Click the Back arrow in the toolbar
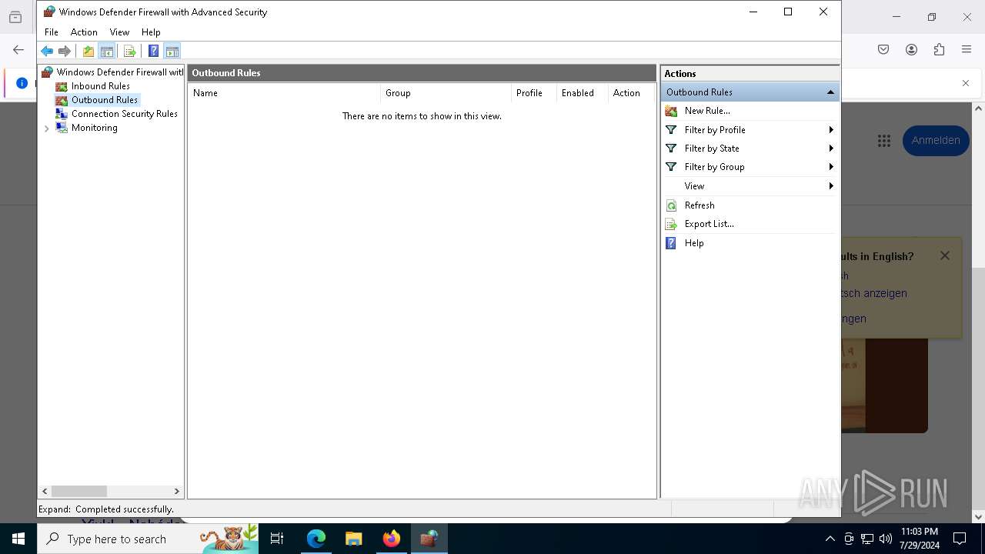 [47, 52]
